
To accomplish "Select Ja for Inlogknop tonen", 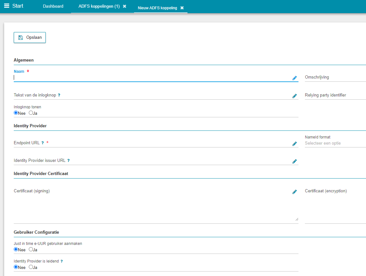I will tap(31, 113).
